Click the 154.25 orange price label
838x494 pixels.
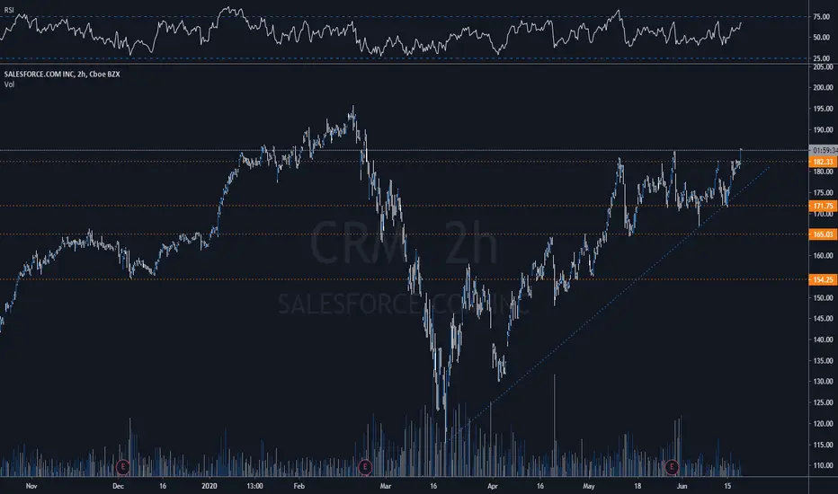coord(823,279)
